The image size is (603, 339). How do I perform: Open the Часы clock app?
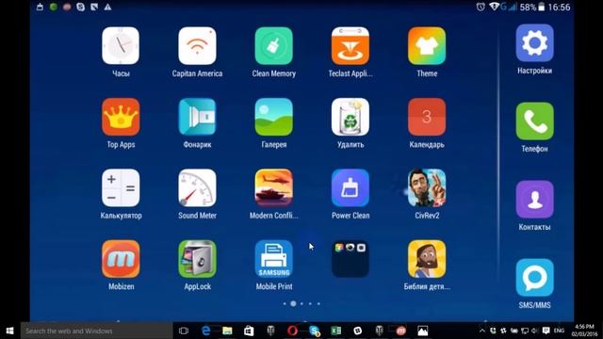pyautogui.click(x=121, y=46)
